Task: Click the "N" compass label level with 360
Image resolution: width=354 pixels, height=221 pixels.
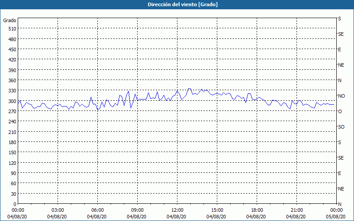Action: (x=339, y=80)
